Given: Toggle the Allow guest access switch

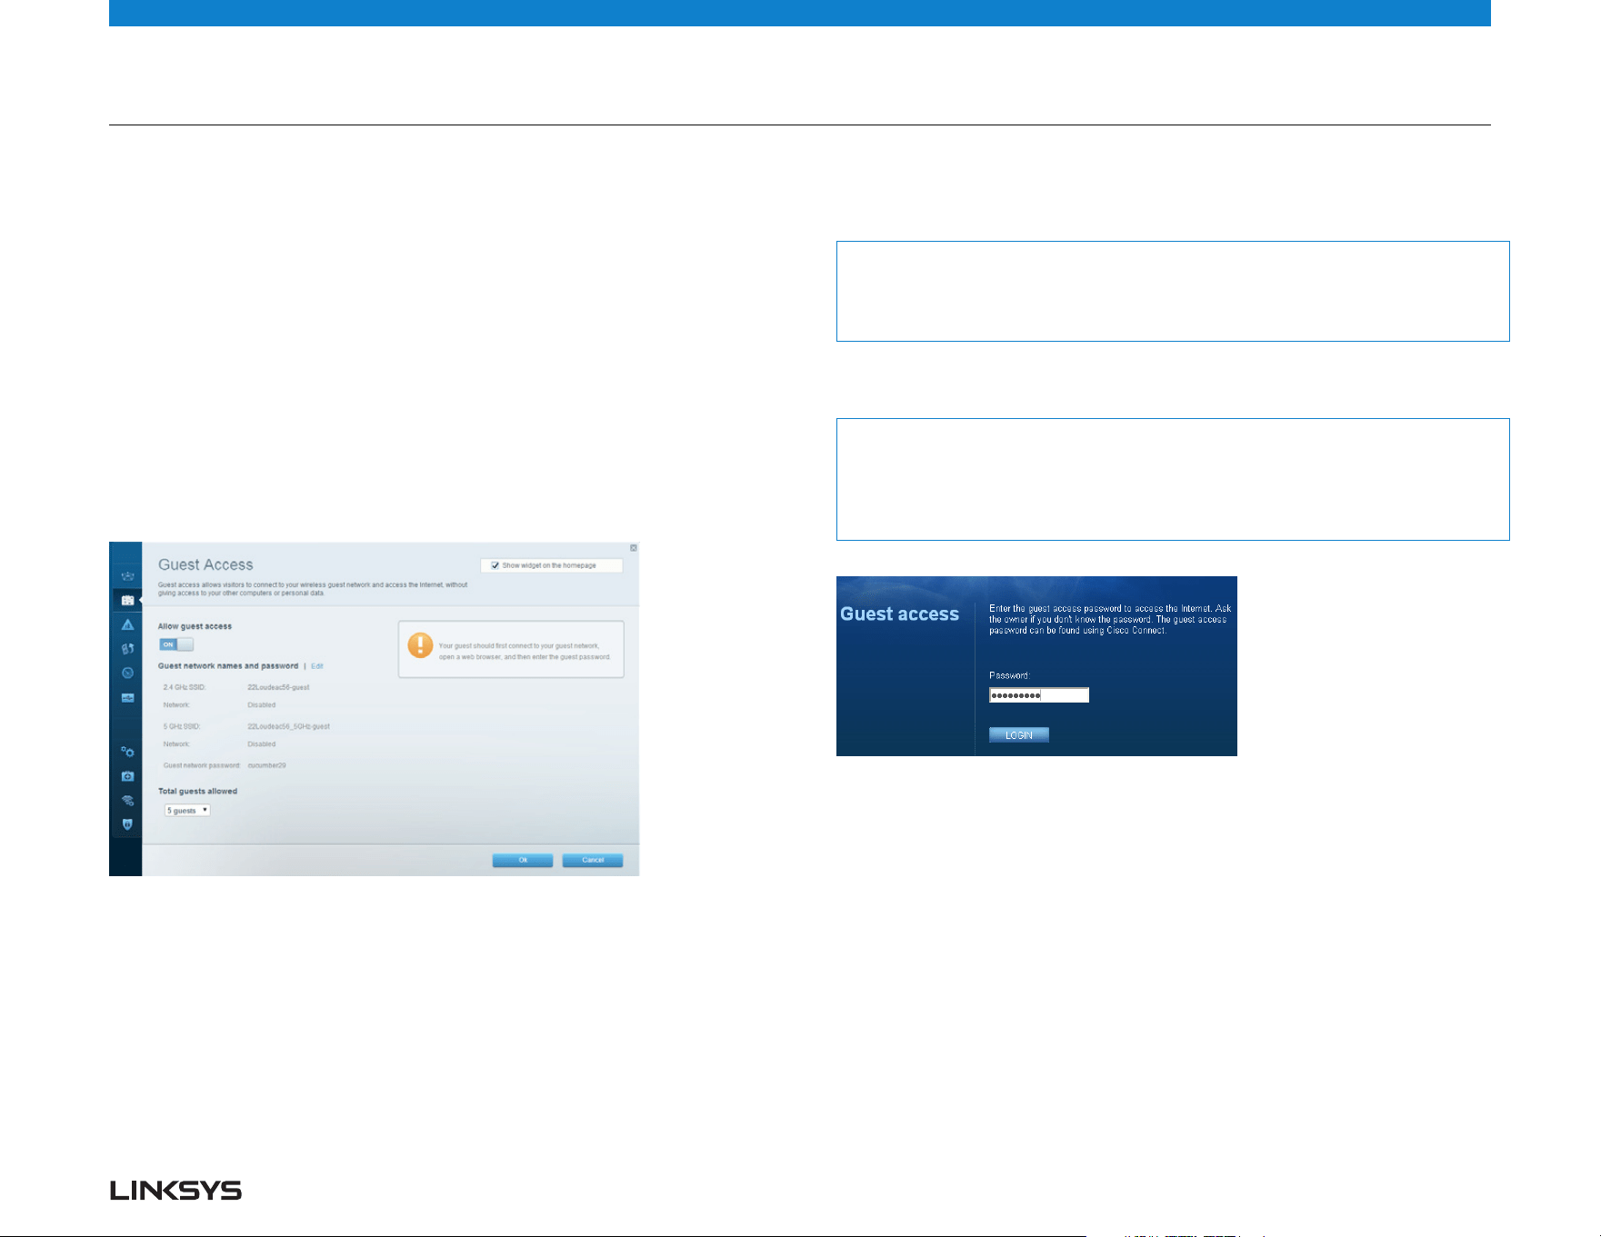Looking at the screenshot, I should (x=176, y=644).
